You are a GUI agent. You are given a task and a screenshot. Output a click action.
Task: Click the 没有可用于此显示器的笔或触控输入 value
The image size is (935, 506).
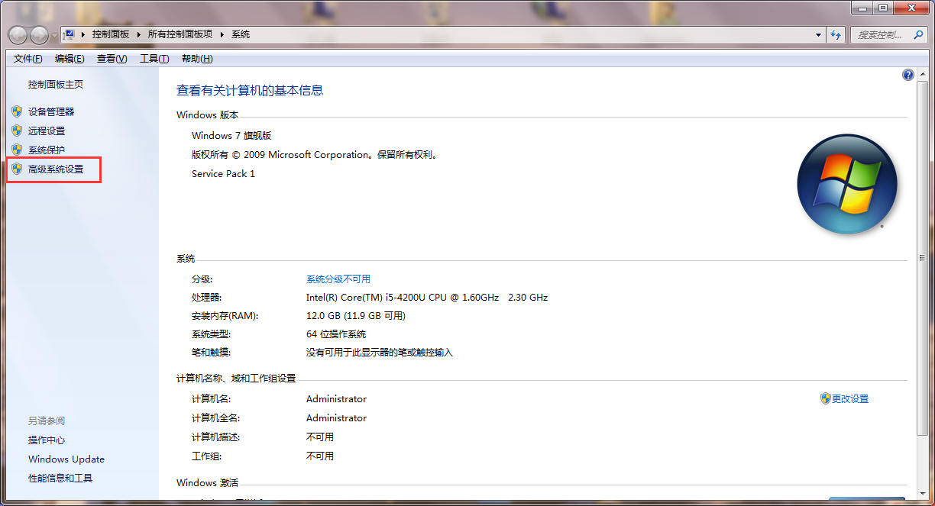[380, 353]
